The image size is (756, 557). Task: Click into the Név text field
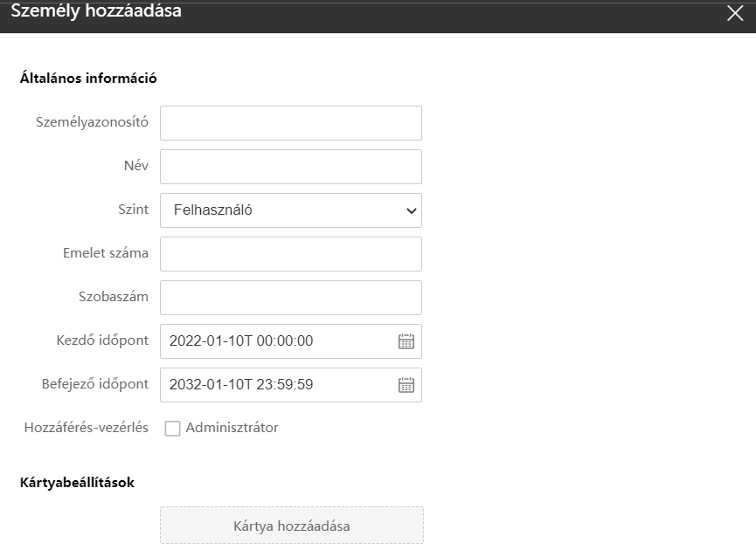291,167
